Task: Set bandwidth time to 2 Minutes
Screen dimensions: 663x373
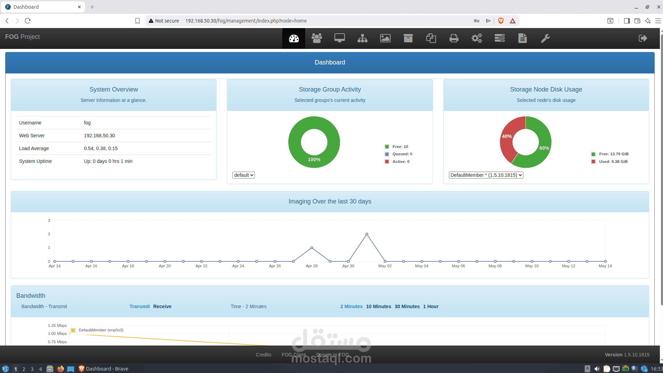Action: pos(351,306)
